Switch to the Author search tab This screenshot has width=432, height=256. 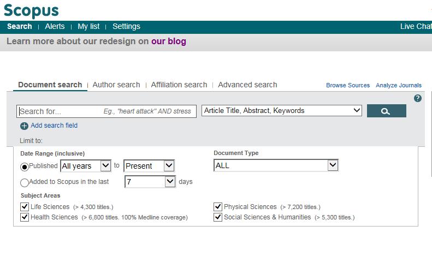(x=116, y=85)
